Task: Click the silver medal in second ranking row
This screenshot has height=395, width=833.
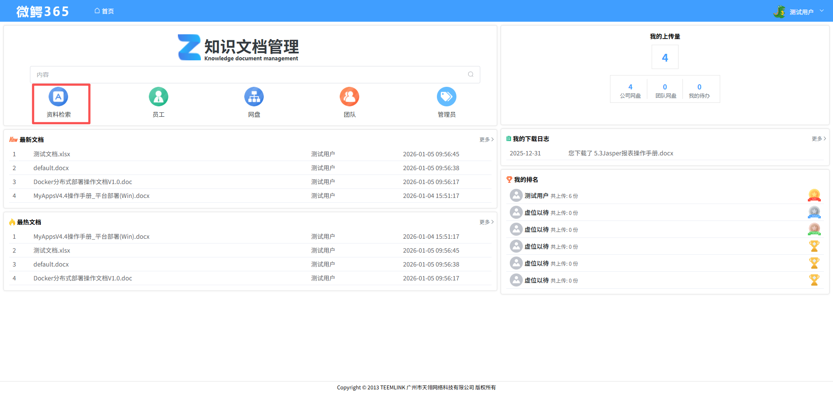Action: [x=814, y=212]
